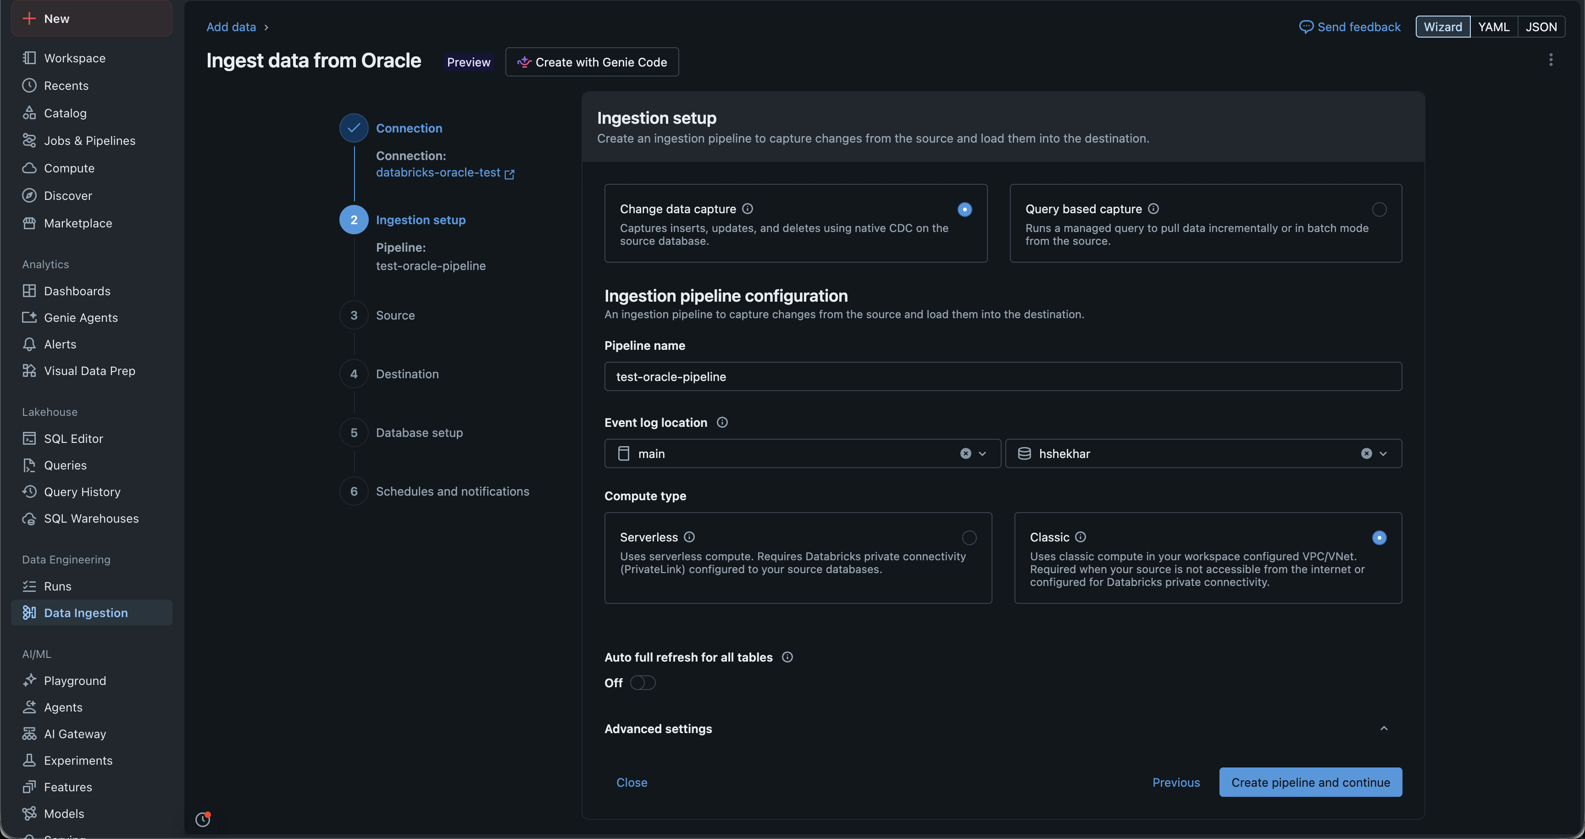Switch to the Wizard view tab
Screen dimensions: 1585x839
(x=1442, y=27)
